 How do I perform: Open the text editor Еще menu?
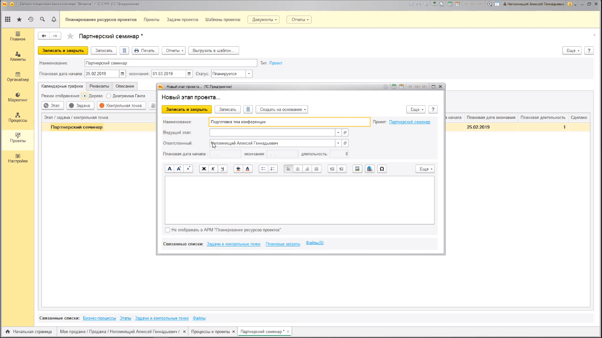[425, 169]
